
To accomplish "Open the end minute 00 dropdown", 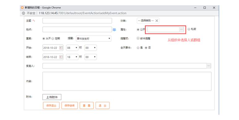I will [x=91, y=57].
